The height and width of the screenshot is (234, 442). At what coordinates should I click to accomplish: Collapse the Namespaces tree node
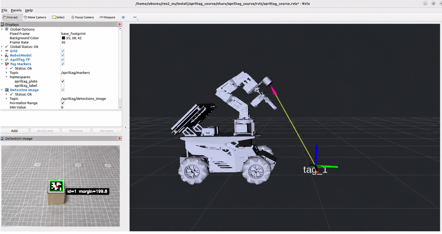pyautogui.click(x=7, y=77)
